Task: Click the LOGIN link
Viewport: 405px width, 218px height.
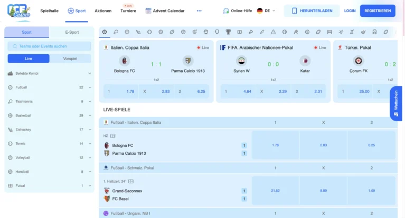Action: tap(350, 11)
